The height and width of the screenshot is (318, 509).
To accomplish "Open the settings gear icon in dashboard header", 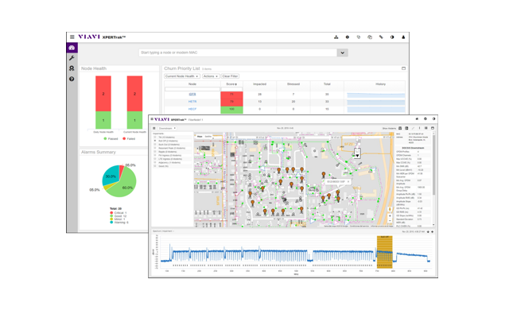I will click(348, 37).
